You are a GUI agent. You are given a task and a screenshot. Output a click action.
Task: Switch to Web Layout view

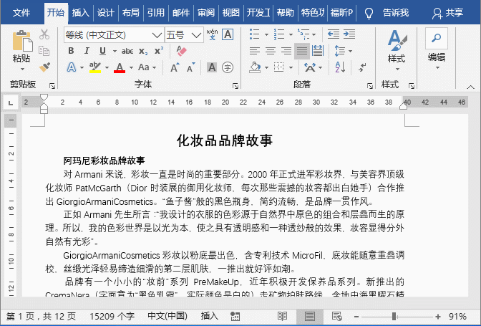(337, 316)
